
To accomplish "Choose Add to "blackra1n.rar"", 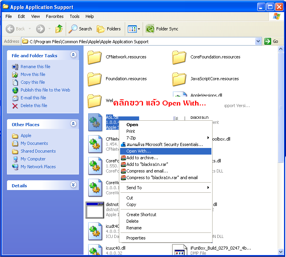I will coord(166,164).
